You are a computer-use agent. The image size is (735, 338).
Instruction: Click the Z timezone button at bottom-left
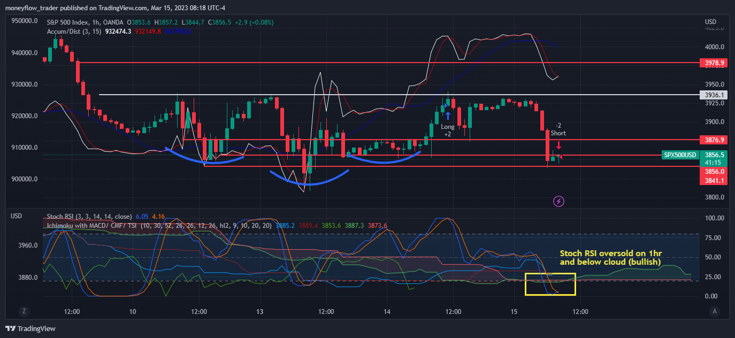24,311
